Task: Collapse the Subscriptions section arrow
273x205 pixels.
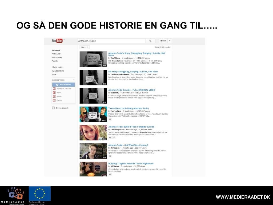Action: (x=73, y=80)
